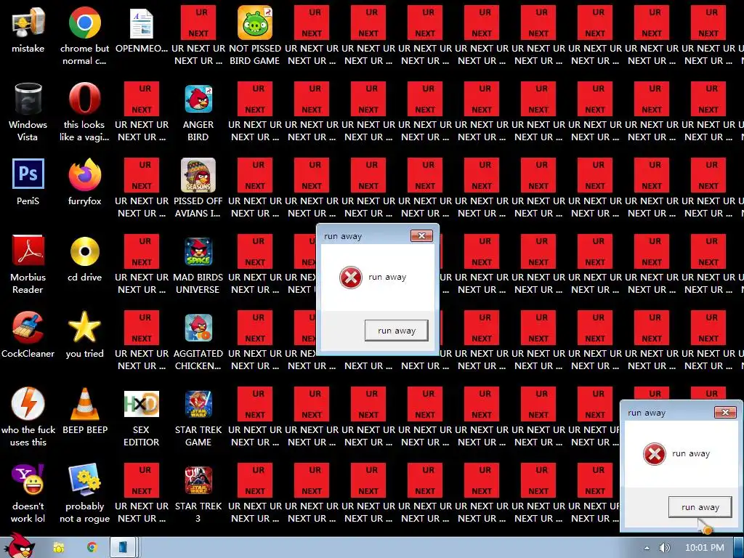Launch NOT PISSED BIRD GAME green pig icon
Screen dimensions: 744x558
coord(255,23)
